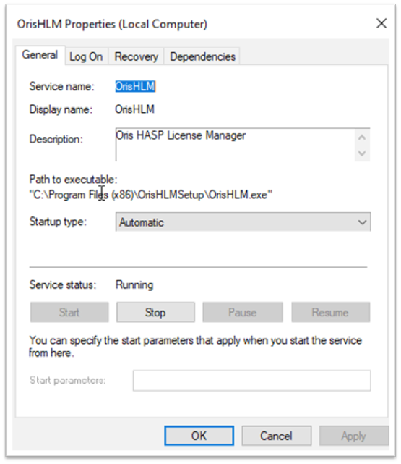This screenshot has height=464, width=401.
Task: Click inside the Description text box
Action: pos(236,144)
